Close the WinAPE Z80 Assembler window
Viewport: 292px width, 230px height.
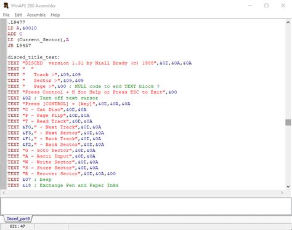(283, 6)
